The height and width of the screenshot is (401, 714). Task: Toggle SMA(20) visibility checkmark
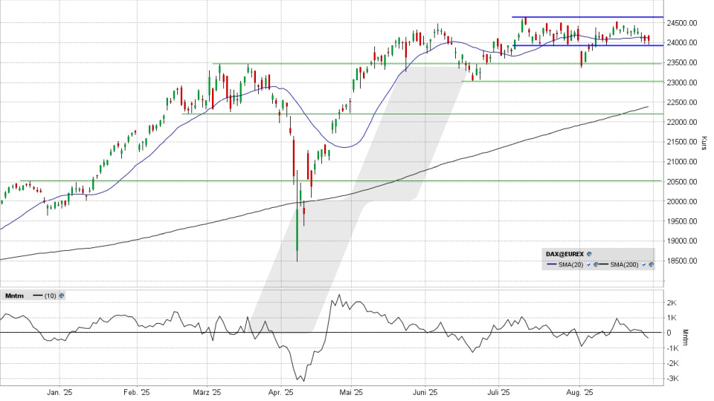pos(589,264)
